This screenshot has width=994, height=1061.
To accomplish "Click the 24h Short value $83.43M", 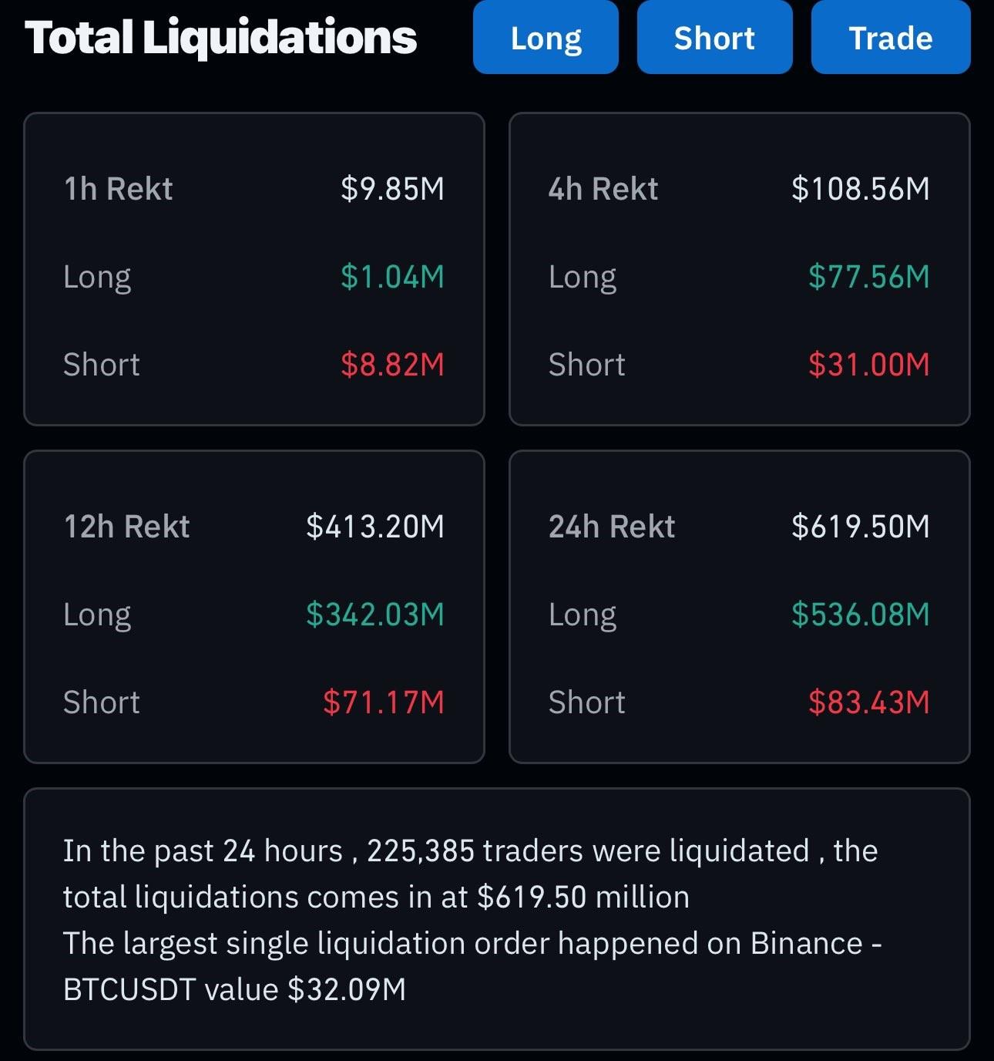I will point(869,702).
